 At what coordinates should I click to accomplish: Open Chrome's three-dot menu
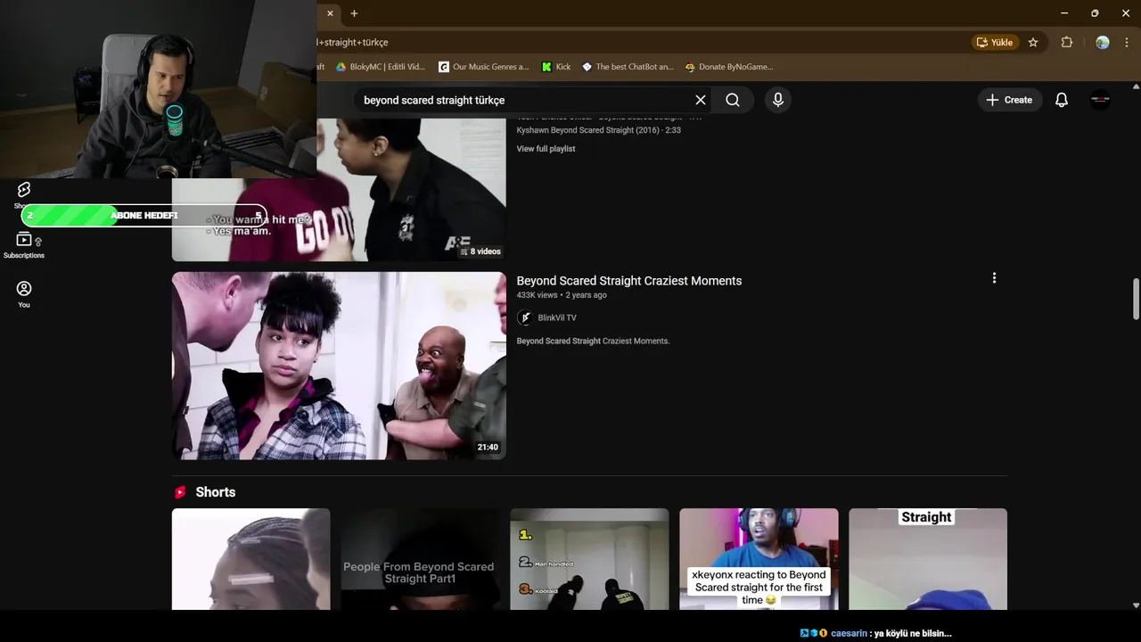[x=1128, y=42]
